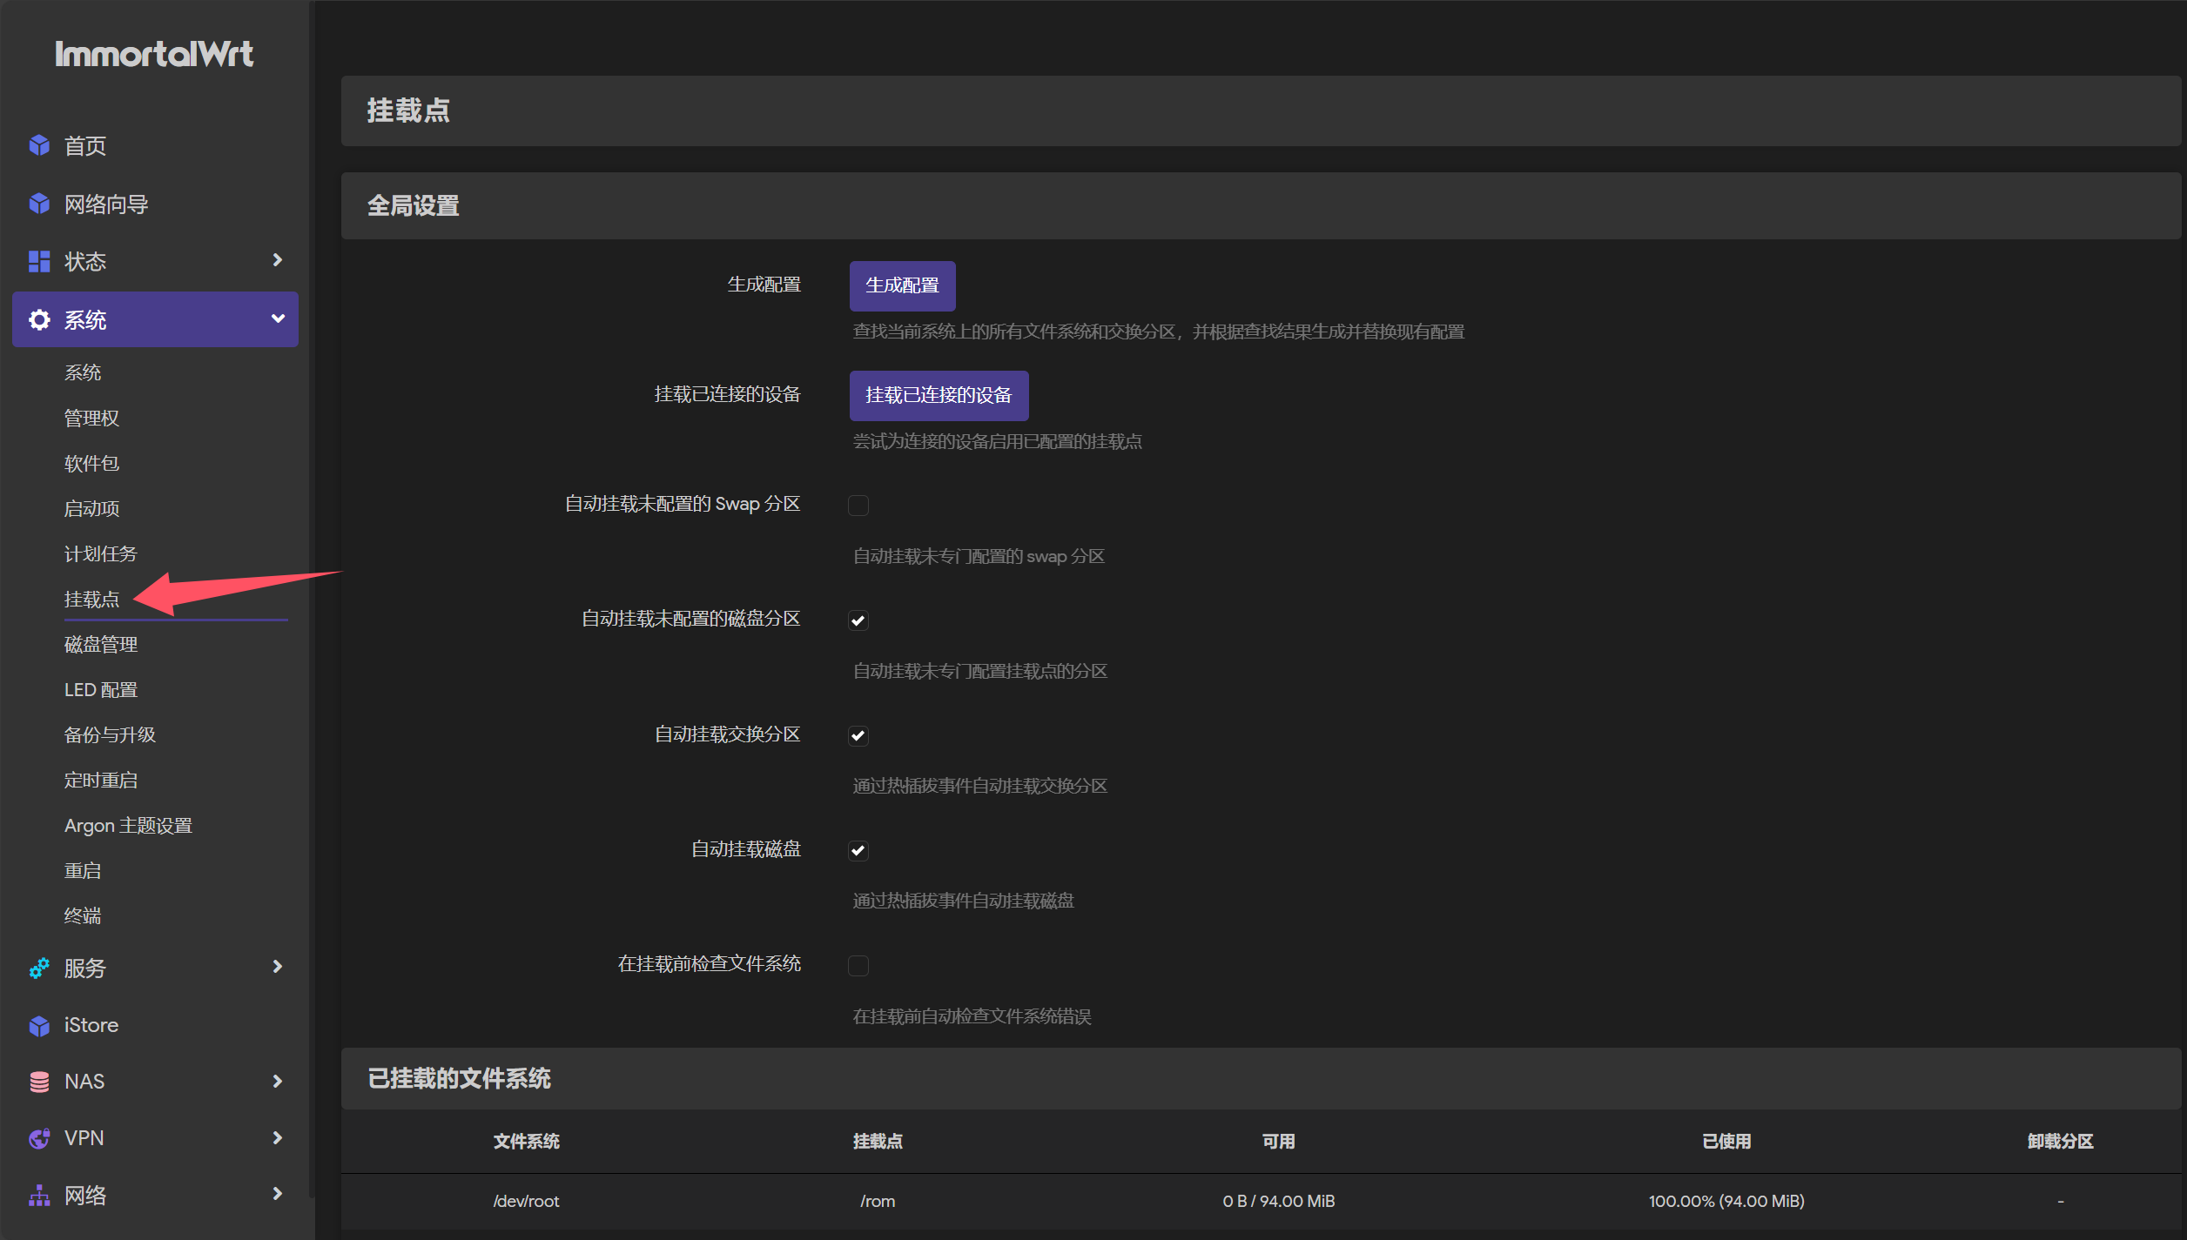The image size is (2187, 1240).
Task: Click the 状态 dashboard grid icon
Action: (39, 261)
